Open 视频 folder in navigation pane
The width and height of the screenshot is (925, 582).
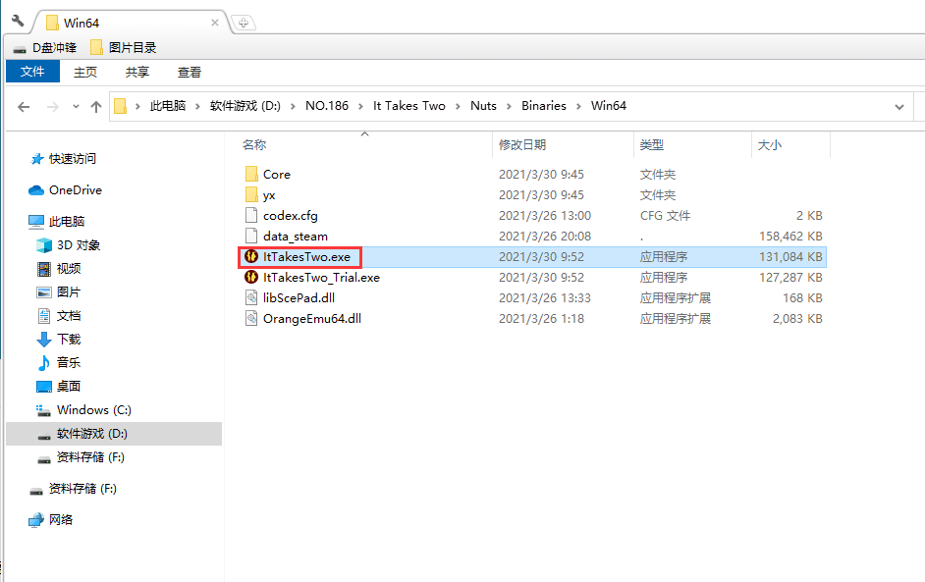pos(59,268)
